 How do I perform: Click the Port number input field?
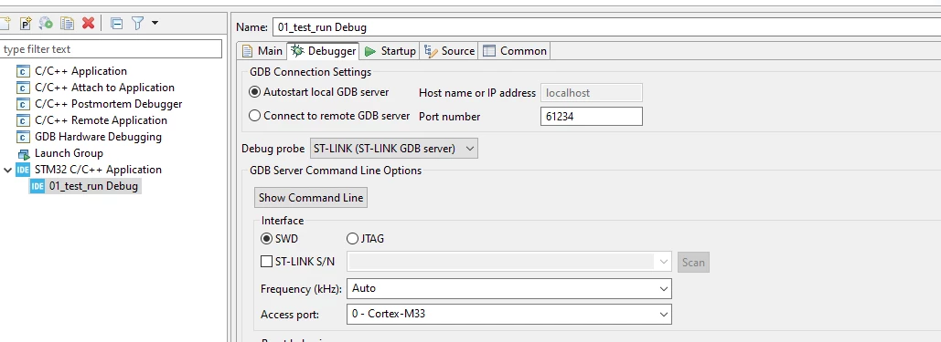tap(591, 116)
